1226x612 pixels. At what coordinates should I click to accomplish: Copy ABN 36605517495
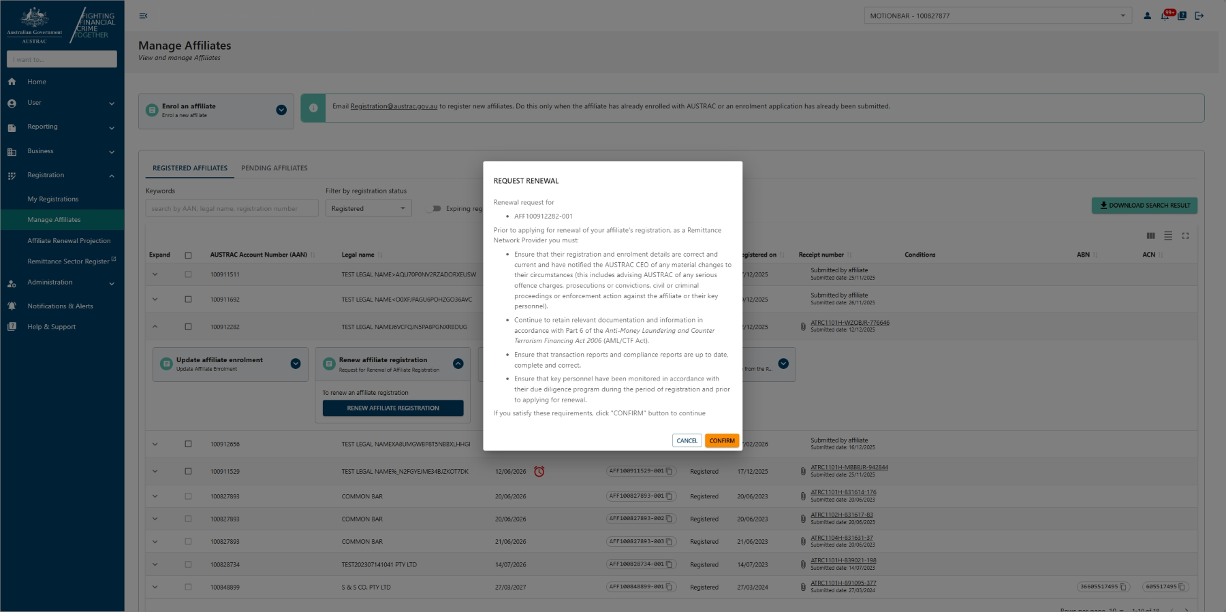pyautogui.click(x=1124, y=587)
